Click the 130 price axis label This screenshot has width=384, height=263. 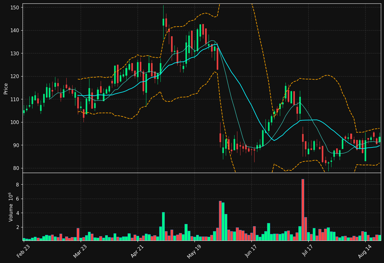click(15, 53)
